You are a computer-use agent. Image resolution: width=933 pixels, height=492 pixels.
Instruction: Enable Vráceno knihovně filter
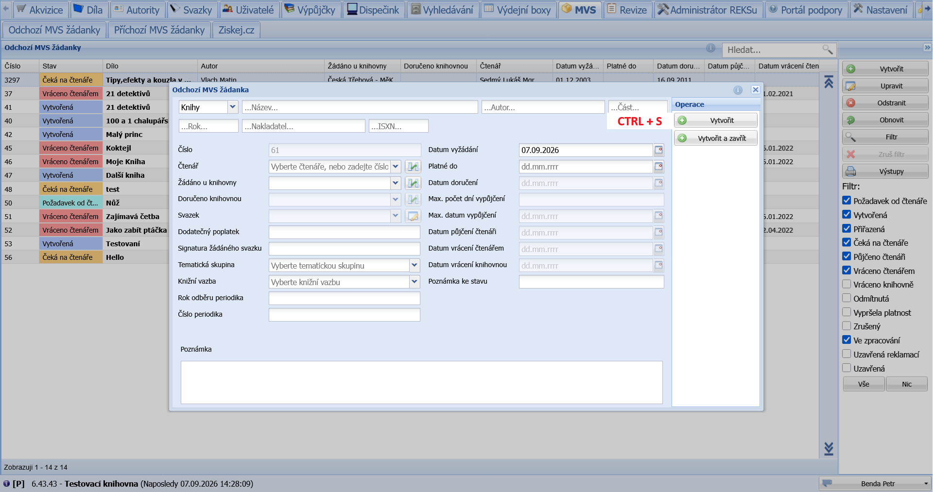pos(847,284)
